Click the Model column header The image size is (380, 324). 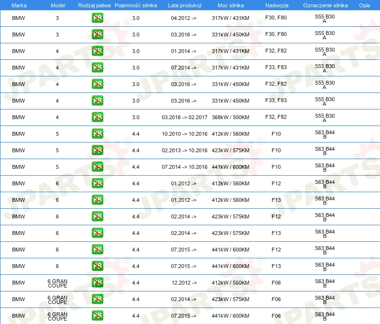[57, 5]
